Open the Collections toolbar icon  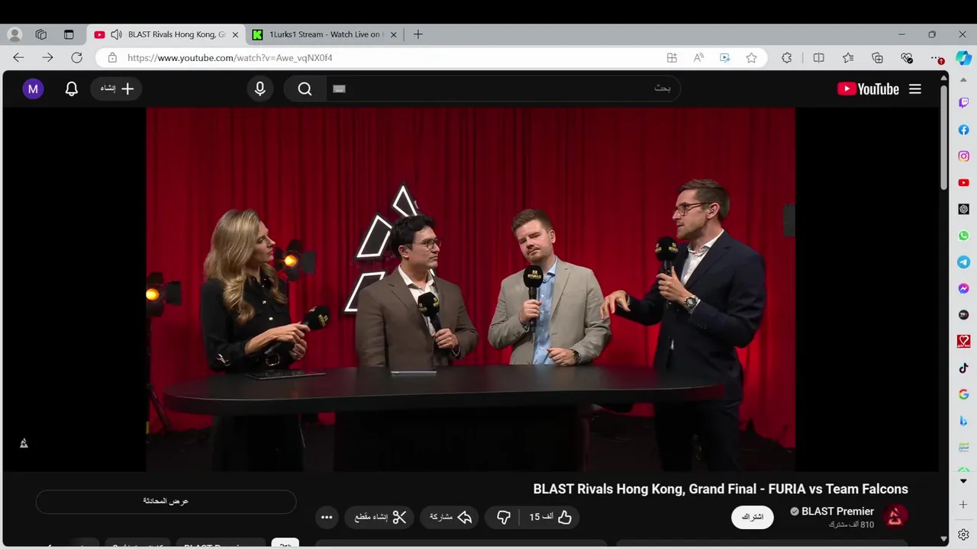pyautogui.click(x=877, y=58)
